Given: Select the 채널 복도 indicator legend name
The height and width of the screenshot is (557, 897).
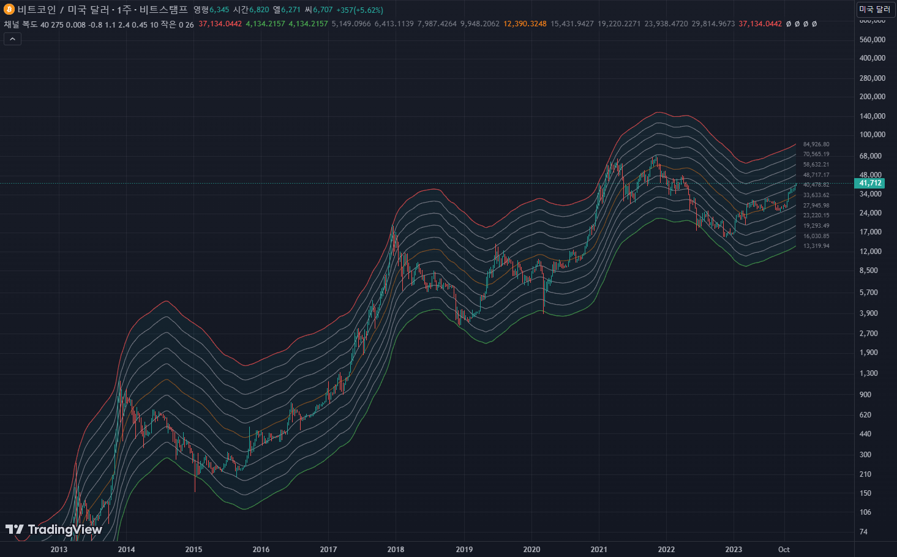Looking at the screenshot, I should (21, 24).
